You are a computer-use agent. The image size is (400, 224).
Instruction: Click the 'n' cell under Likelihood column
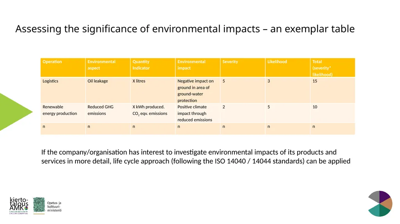[x=287, y=129]
